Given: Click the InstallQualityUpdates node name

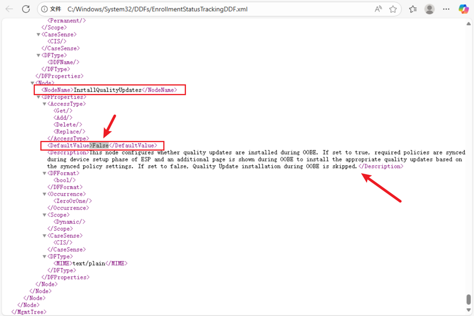Looking at the screenshot, I should pyautogui.click(x=107, y=90).
